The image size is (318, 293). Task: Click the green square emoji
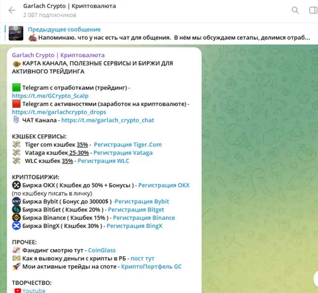tap(16, 87)
